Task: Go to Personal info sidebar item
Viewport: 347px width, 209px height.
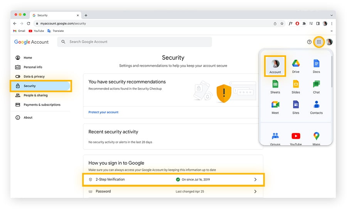Action: coord(33,67)
